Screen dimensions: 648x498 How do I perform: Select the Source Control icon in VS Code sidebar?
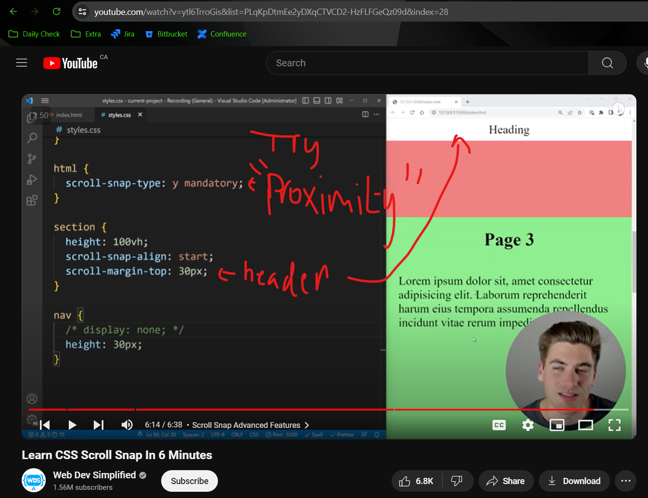pyautogui.click(x=32, y=158)
